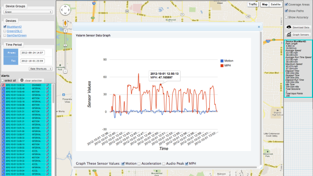This screenshot has width=313, height=176.
Task: Click the Download Data button
Action: (298, 27)
